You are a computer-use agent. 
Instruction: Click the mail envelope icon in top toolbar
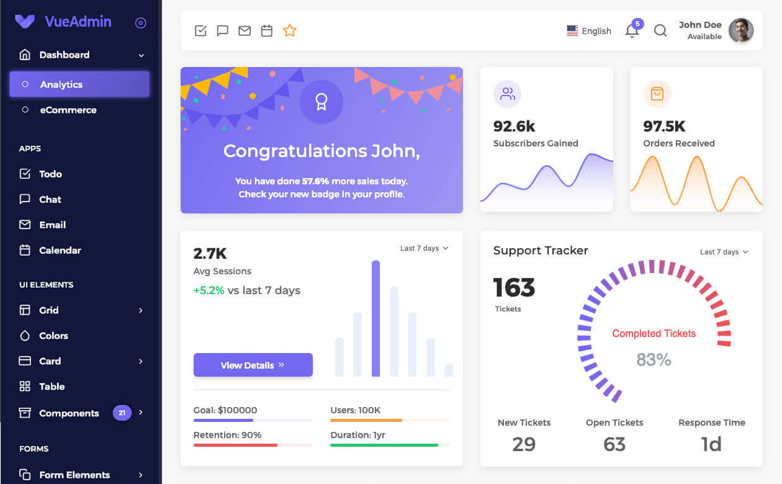[245, 30]
